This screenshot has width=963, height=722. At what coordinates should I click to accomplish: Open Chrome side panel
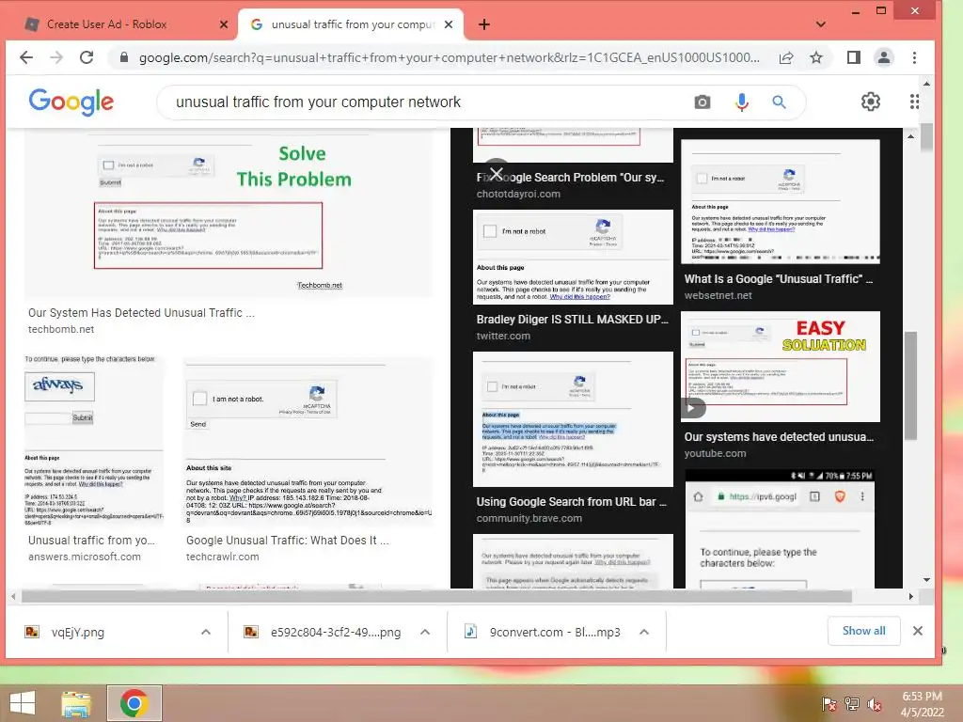click(853, 57)
